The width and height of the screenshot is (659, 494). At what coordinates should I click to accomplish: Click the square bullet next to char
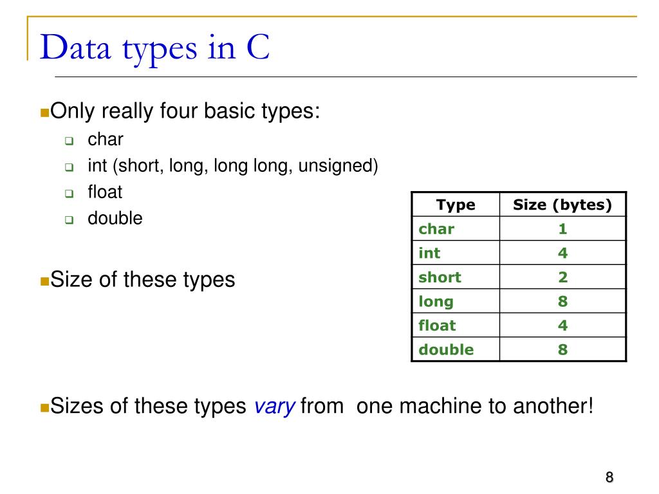[70, 141]
